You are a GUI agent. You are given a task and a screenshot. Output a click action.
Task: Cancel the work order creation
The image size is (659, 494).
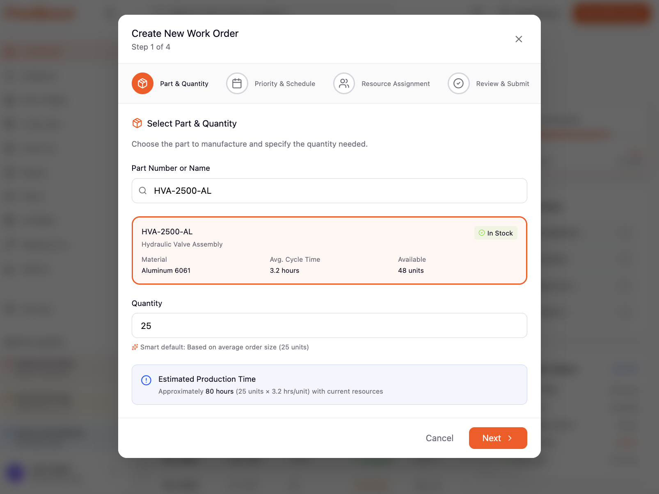click(x=439, y=438)
